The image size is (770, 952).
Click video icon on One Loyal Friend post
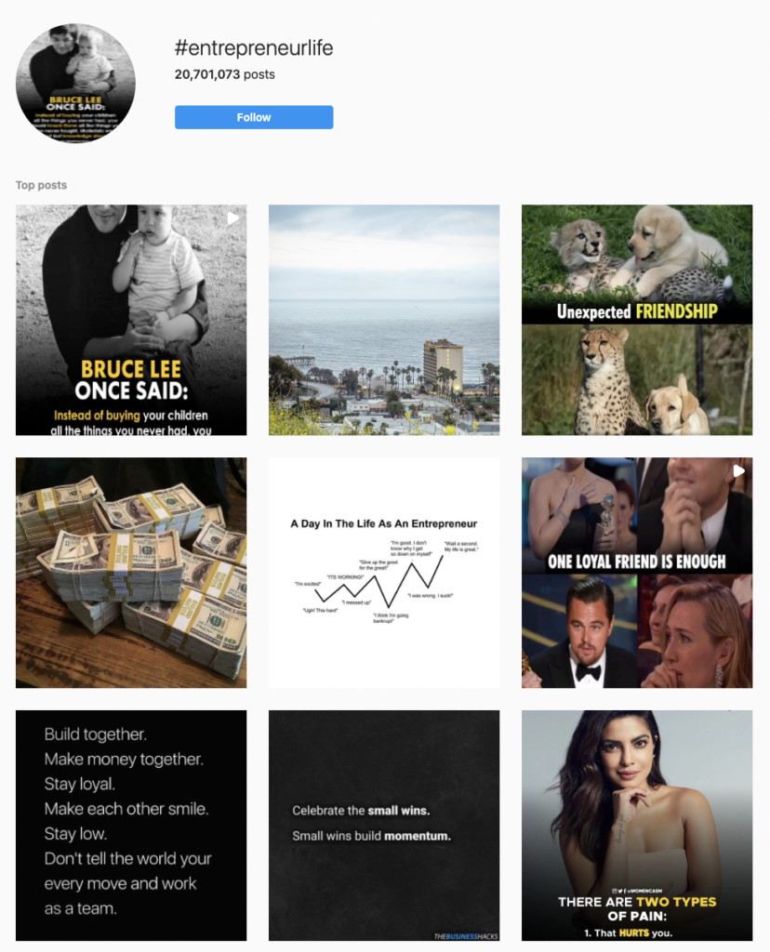click(x=738, y=471)
